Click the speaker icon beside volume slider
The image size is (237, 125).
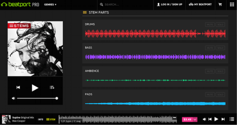(x=13, y=98)
